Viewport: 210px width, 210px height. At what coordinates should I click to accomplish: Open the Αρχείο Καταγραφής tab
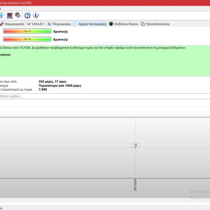(92, 24)
